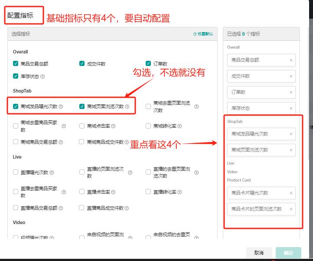Enable the 商城转化率 checkbox
The image size is (313, 261).
click(x=148, y=126)
